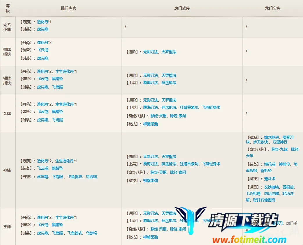
Task: Open the 烛龙枪诀 link
Action: pyautogui.click(x=271, y=137)
